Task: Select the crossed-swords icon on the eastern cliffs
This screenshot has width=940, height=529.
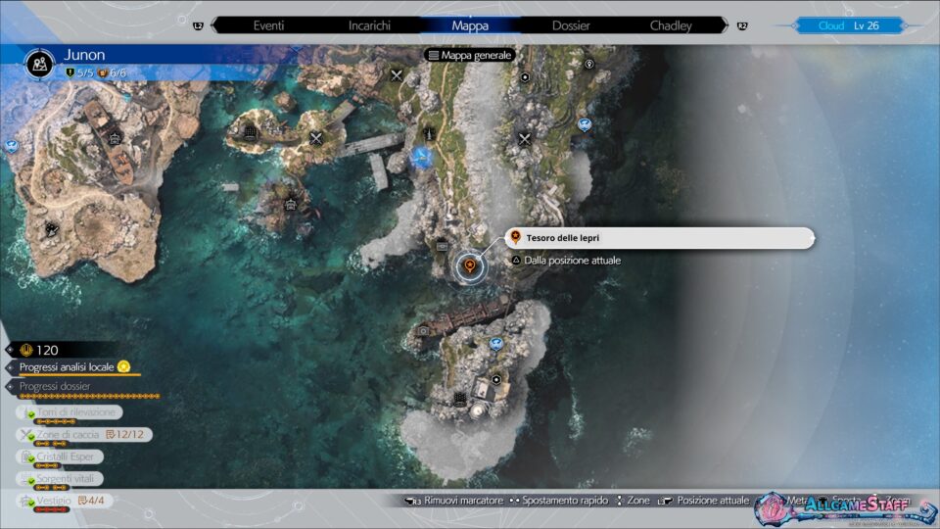Action: coord(525,139)
